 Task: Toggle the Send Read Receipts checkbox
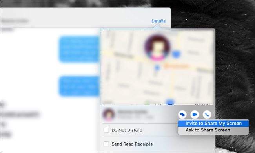click(x=106, y=144)
